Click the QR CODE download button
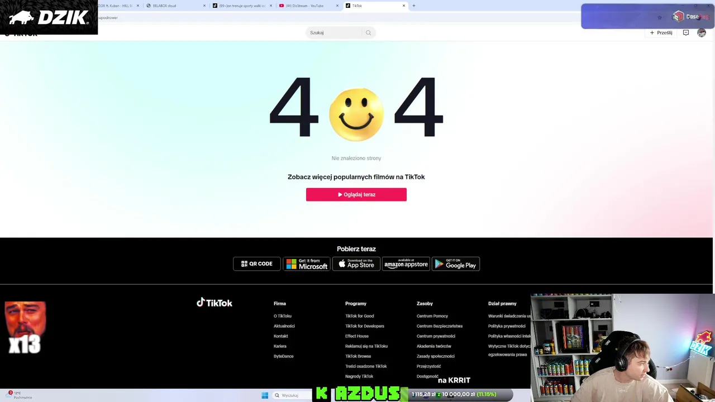The width and height of the screenshot is (715, 402). tap(257, 264)
